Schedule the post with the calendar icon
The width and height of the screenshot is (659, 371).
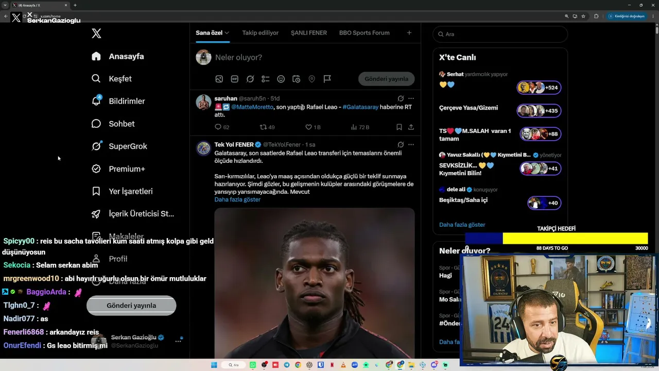pyautogui.click(x=297, y=79)
